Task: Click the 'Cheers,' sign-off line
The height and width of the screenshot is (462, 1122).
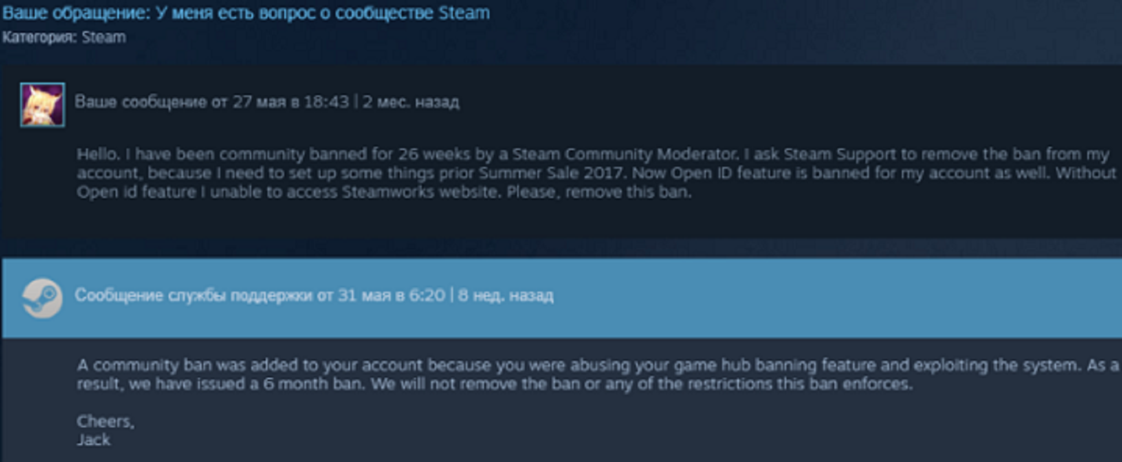Action: click(105, 421)
